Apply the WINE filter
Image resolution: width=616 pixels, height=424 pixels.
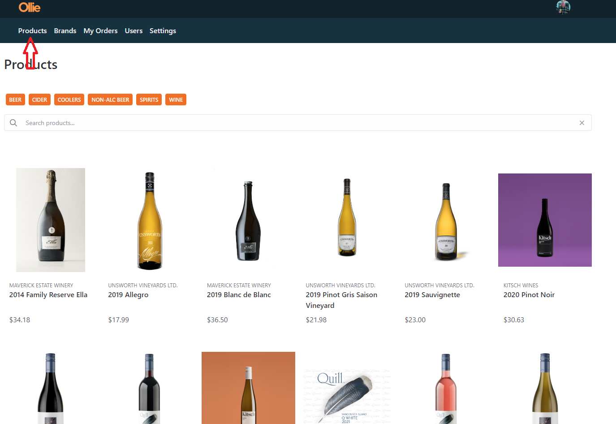click(x=176, y=100)
